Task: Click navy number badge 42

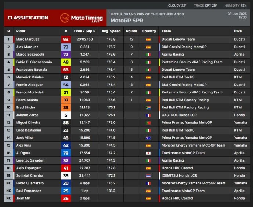Action: 66,145
